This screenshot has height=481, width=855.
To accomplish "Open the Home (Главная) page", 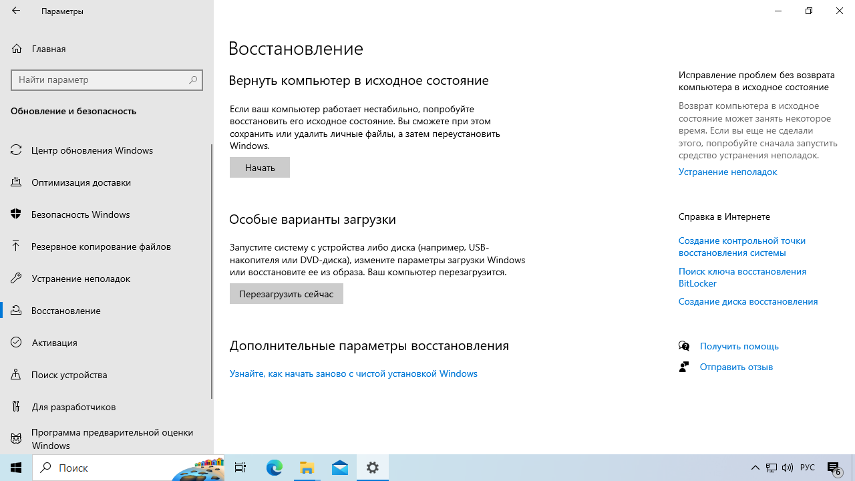I will tap(48, 49).
